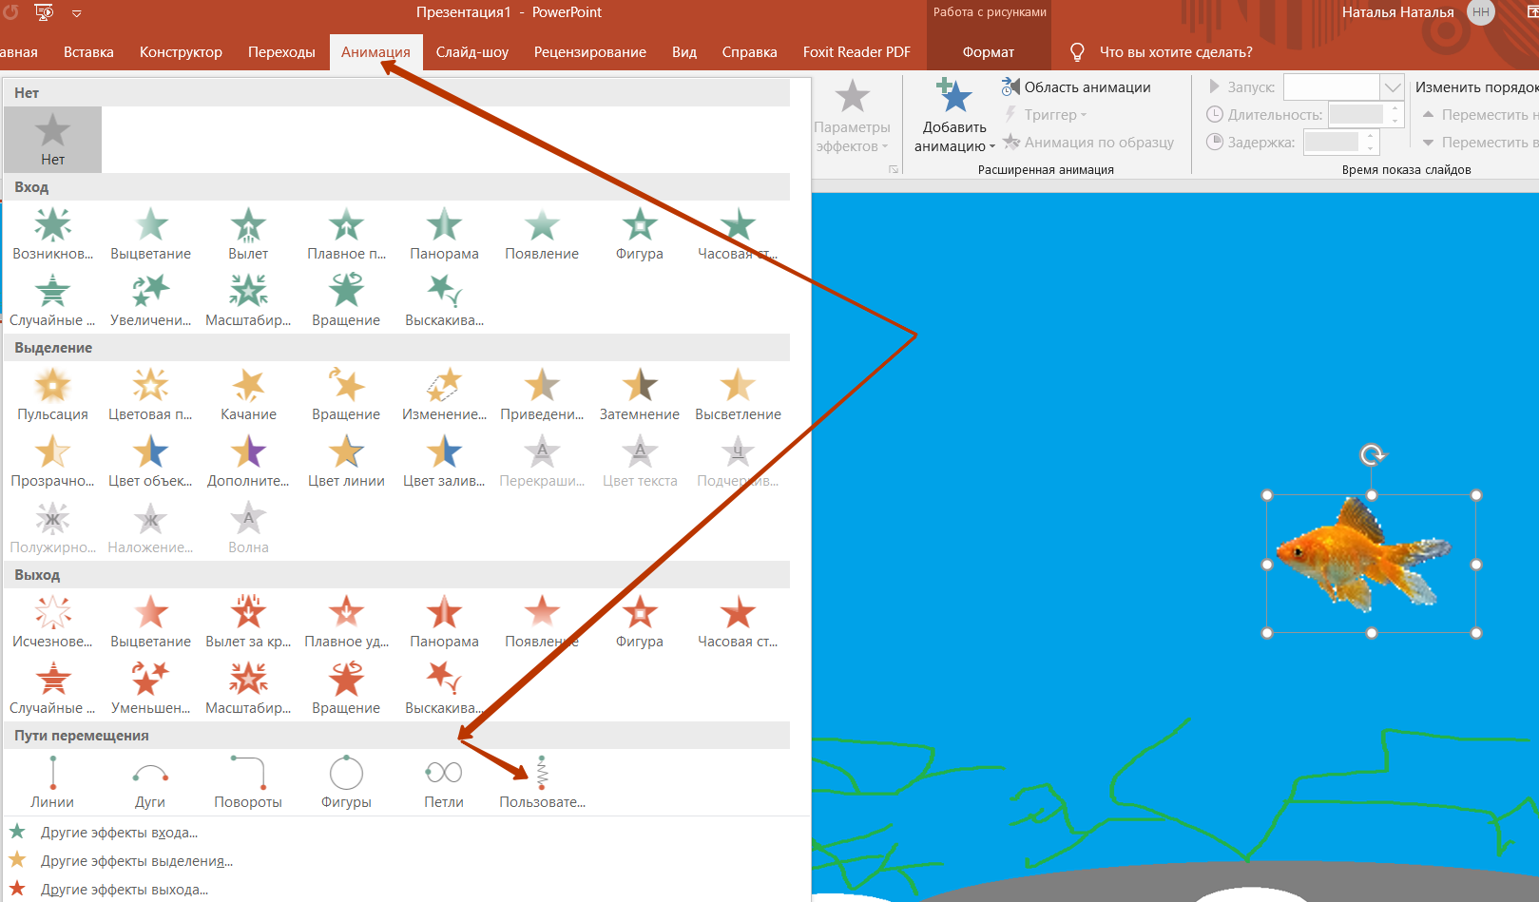Screen dimensions: 1539x902
Task: Switch to the Переходы ribbon tab
Action: (x=281, y=52)
